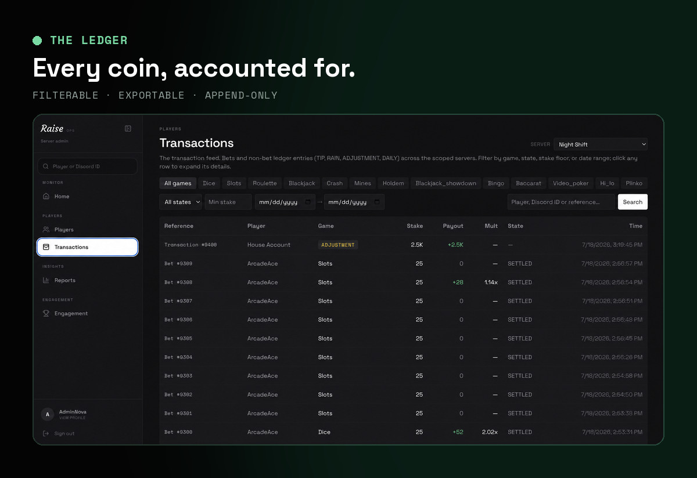Viewport: 697px width, 478px height.
Task: Go to Home in sidebar
Action: pos(87,197)
